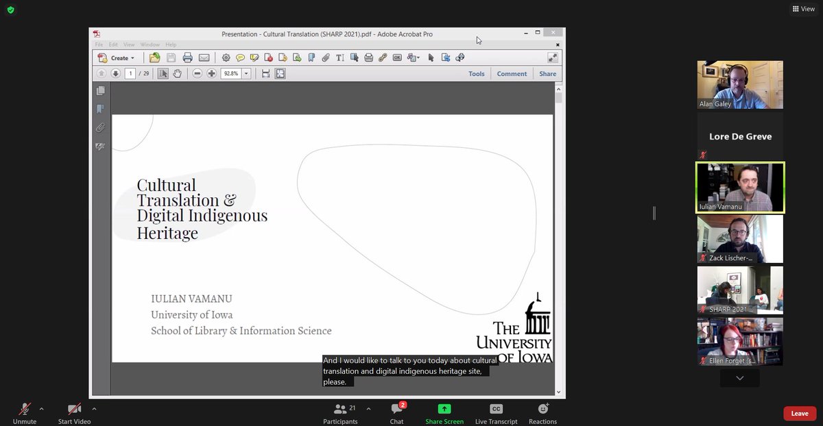
Task: Unmute your microphone in Zoom
Action: tap(24, 413)
